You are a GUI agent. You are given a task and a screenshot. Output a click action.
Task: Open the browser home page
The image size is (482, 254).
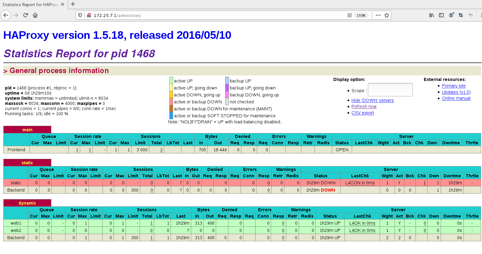point(35,15)
